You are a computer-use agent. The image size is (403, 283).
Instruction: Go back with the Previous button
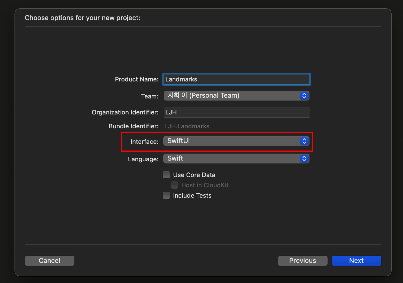tap(303, 261)
